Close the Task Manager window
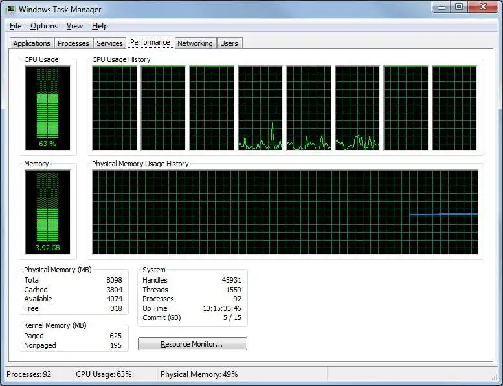The width and height of the screenshot is (503, 386). click(x=483, y=7)
